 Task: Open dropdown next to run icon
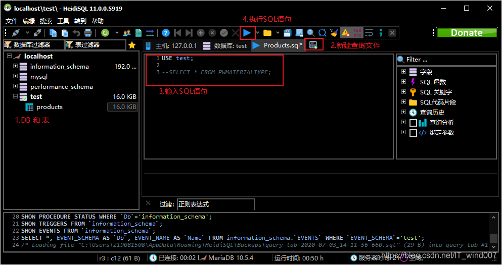pos(257,33)
